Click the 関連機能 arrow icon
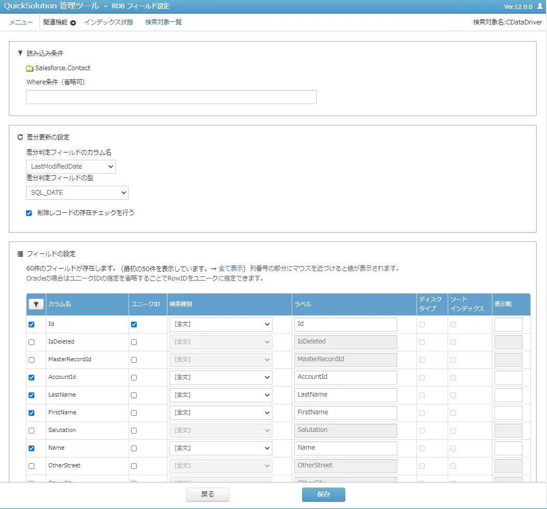 [73, 22]
